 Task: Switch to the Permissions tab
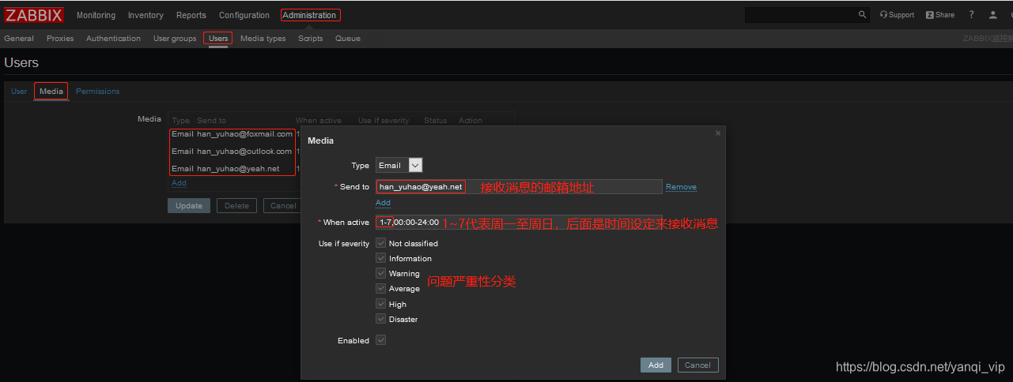pyautogui.click(x=98, y=92)
